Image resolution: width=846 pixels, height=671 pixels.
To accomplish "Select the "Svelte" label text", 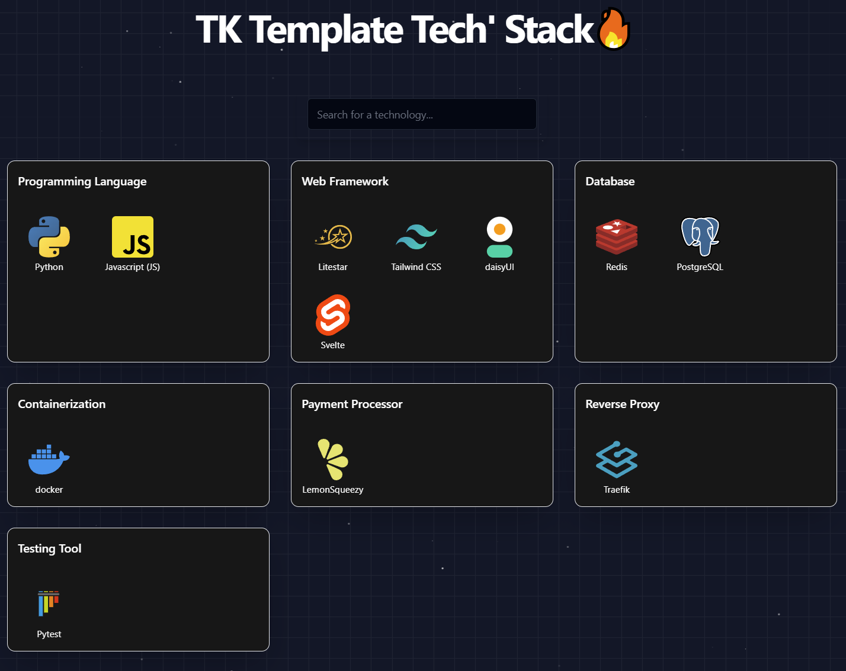I will pos(333,345).
